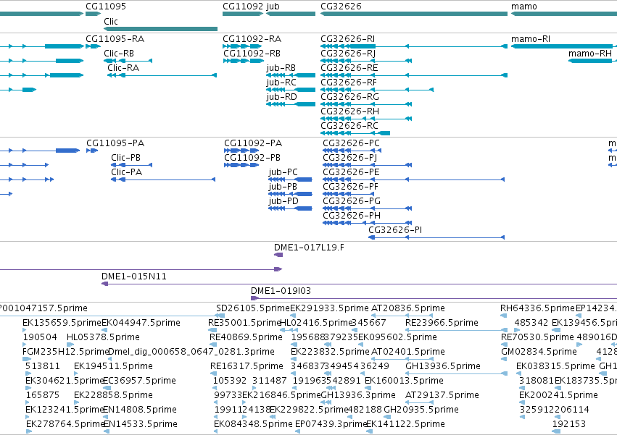Pick protein CG32626-PH
Viewport: 617px width, 435px height.
point(352,216)
